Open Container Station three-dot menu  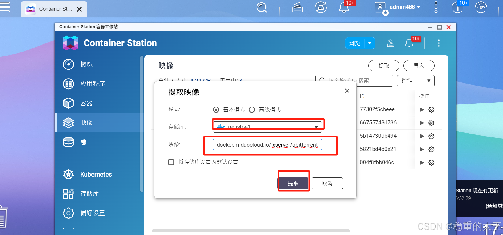(439, 43)
